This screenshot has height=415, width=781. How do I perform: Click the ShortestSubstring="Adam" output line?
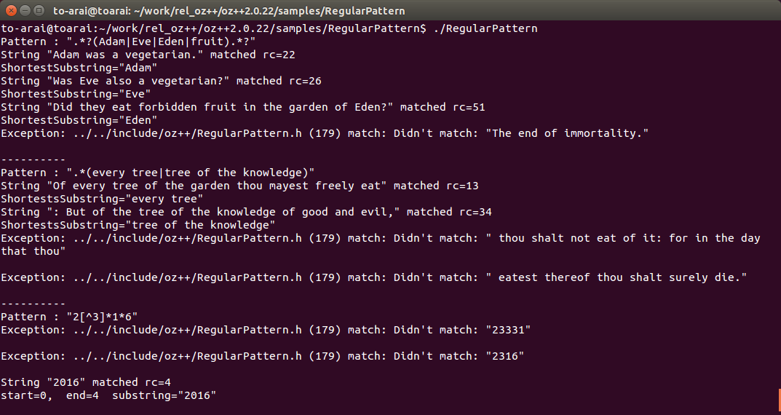click(79, 68)
